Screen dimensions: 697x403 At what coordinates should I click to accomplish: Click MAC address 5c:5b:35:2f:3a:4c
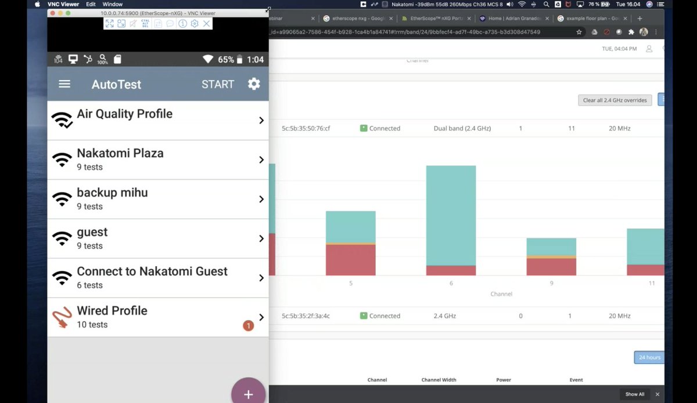coord(306,316)
